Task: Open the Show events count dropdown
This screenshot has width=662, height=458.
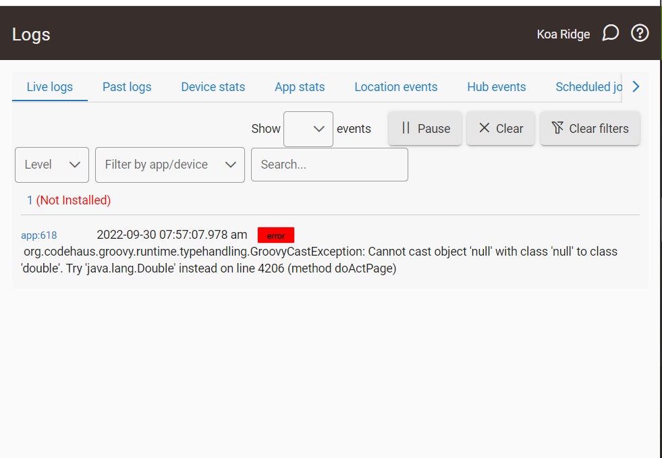Action: [x=308, y=129]
